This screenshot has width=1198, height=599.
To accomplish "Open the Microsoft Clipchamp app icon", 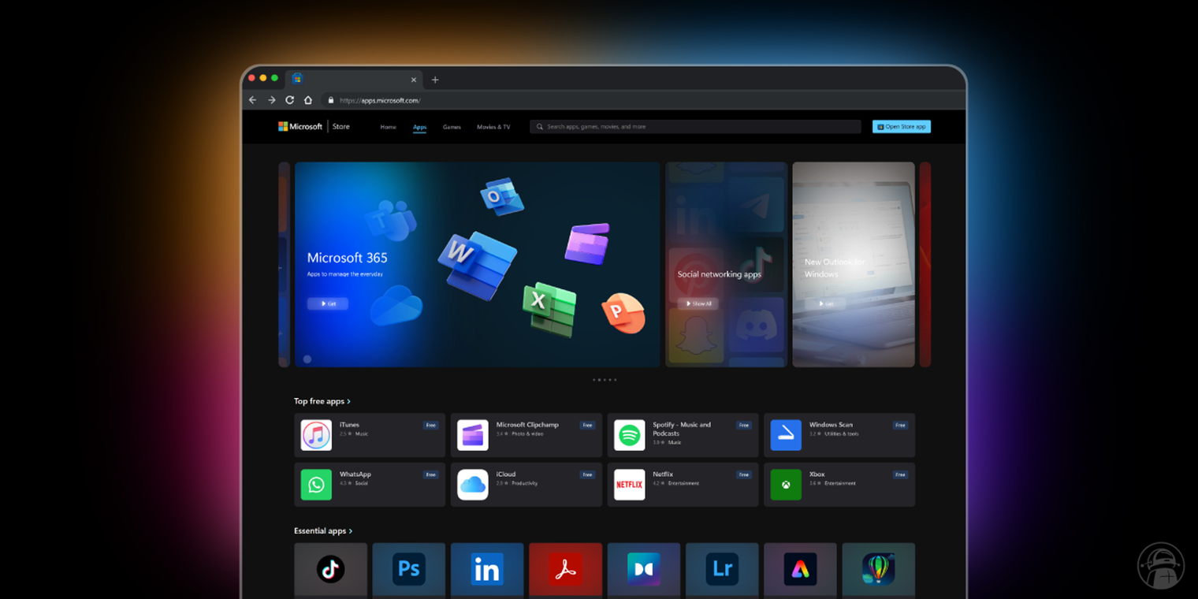I will (473, 435).
